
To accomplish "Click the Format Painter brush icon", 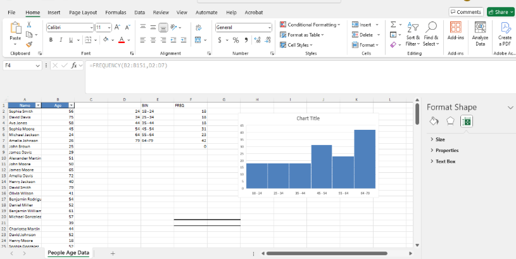I will (x=29, y=44).
